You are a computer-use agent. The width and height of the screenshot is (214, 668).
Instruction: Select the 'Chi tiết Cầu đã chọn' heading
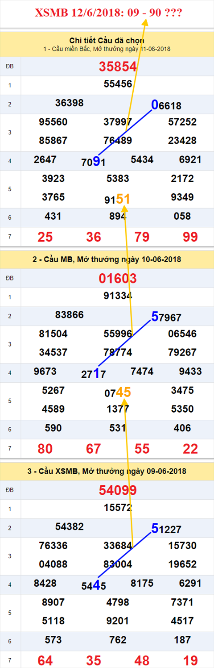click(107, 41)
